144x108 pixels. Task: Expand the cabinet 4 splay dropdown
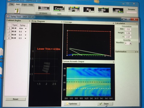click(x=25, y=38)
